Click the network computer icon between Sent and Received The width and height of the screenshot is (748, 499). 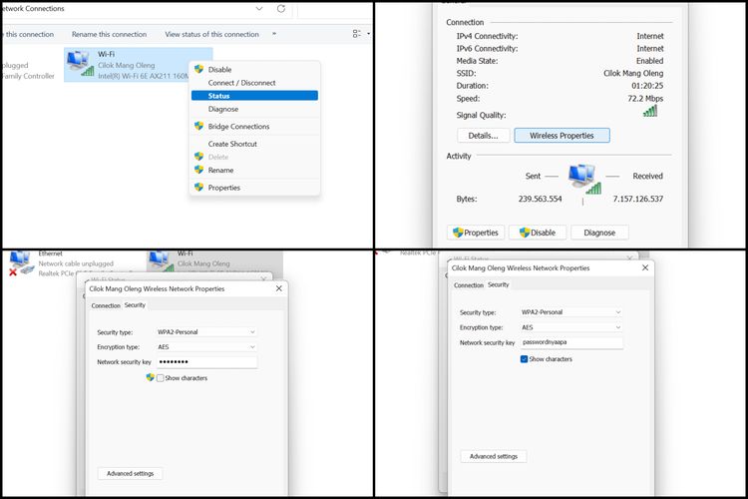coord(583,179)
